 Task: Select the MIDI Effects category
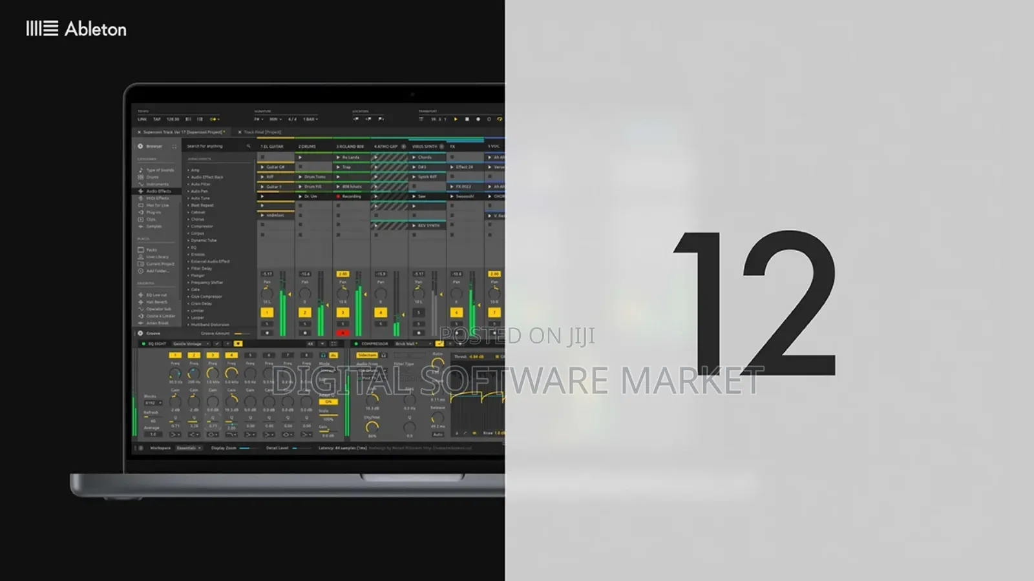[x=154, y=198]
